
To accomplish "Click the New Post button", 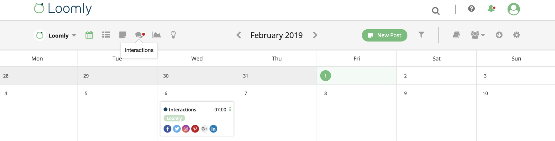I will pos(384,35).
